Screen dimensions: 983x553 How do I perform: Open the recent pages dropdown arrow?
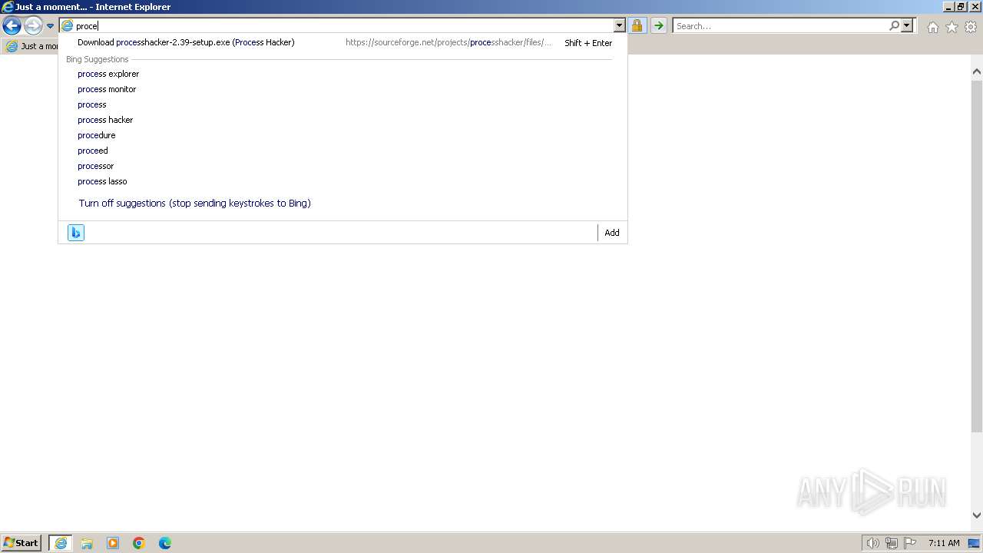point(51,26)
